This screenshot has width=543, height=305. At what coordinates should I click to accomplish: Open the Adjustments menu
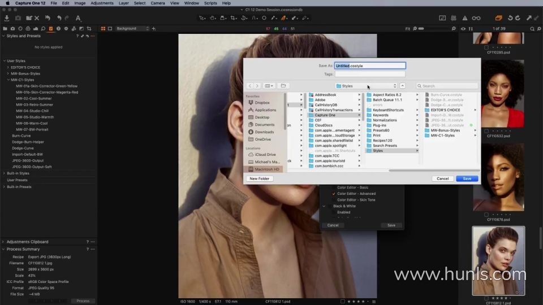coord(102,3)
